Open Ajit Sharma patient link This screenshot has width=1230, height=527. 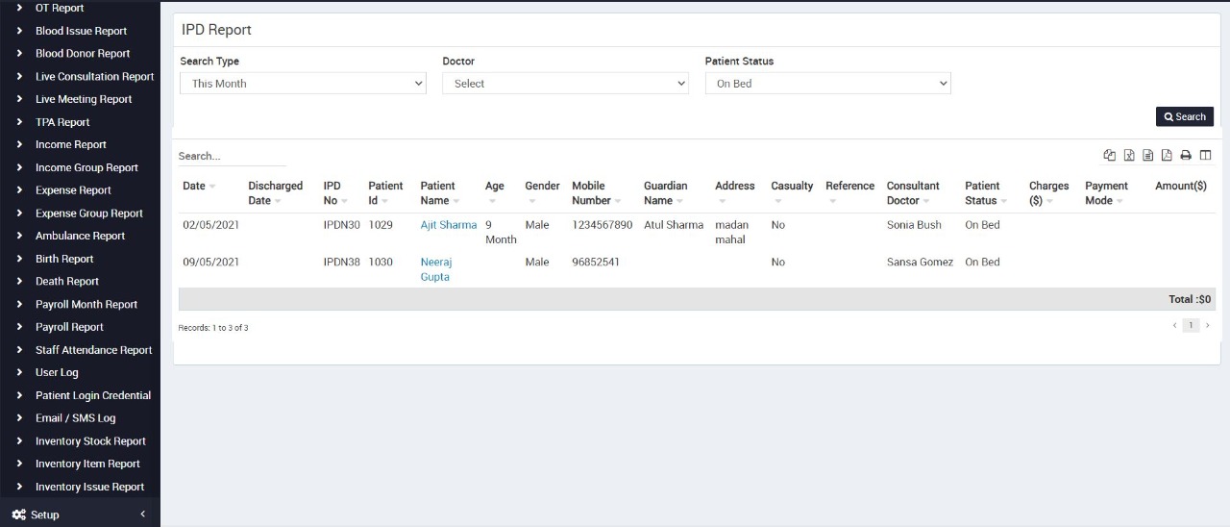coord(448,225)
